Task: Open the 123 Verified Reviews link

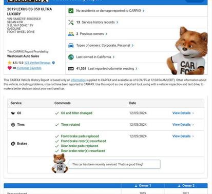Action: (37, 63)
